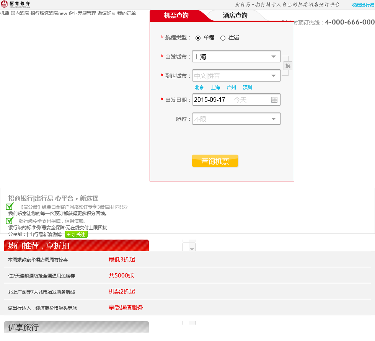Expand the 到达城市 dropdown arrow
375x341 pixels.
274,76
